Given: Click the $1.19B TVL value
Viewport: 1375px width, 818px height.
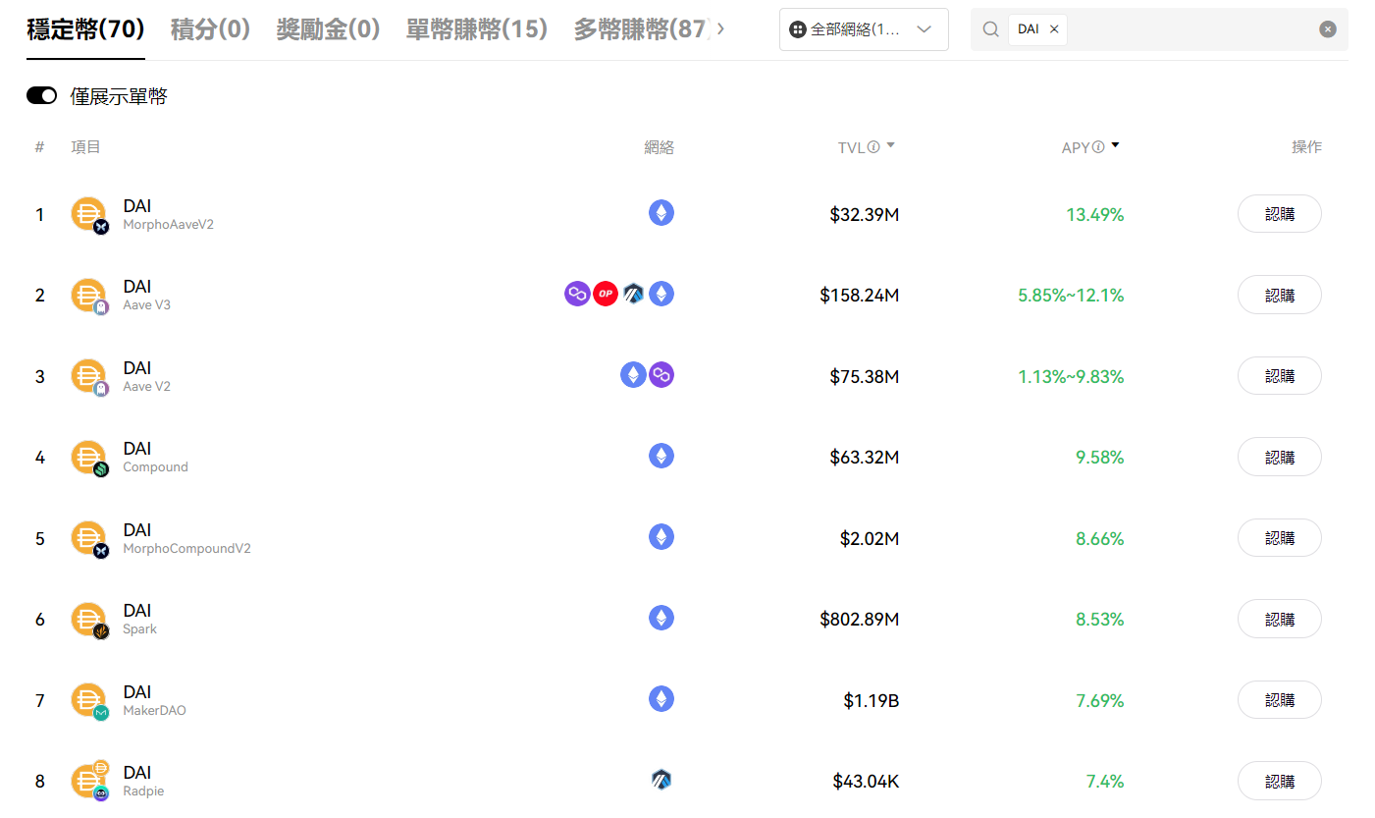Looking at the screenshot, I should [x=872, y=701].
